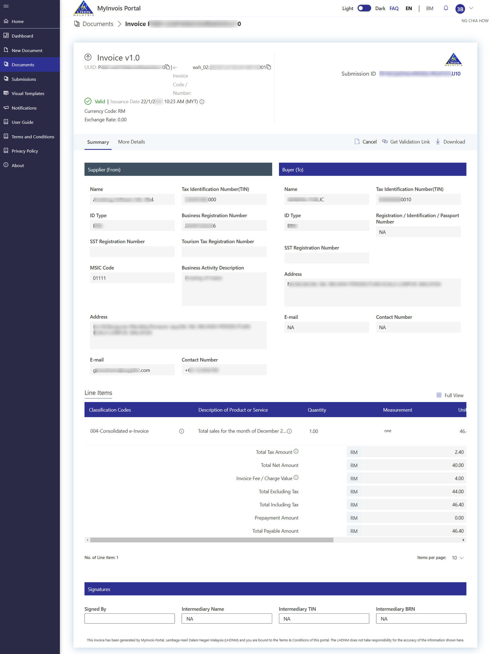This screenshot has height=654, width=491.
Task: Click Documents breadcrumb link
Action: (98, 24)
